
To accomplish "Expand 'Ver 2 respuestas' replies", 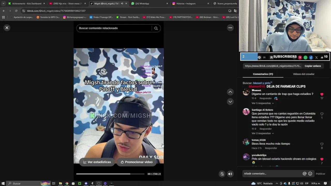I will [x=262, y=133].
